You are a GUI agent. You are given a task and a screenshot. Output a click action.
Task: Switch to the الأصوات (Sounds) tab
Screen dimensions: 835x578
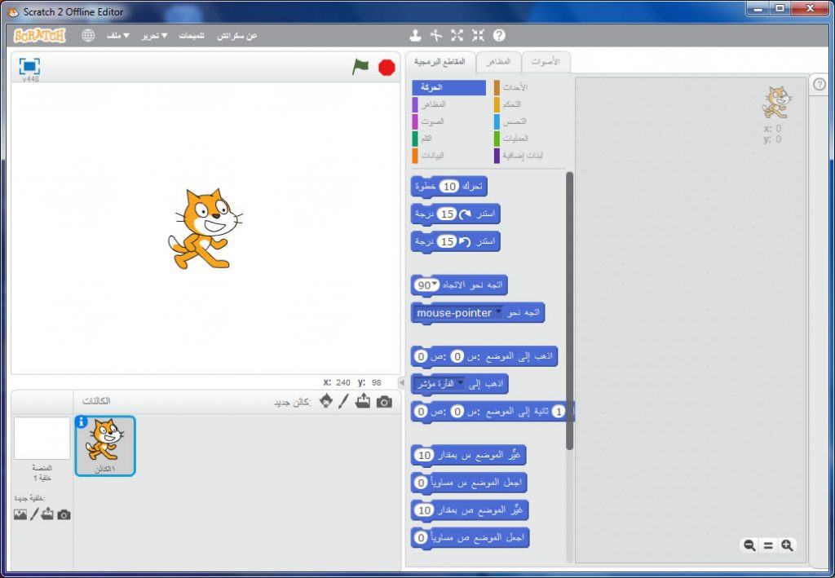tap(546, 62)
